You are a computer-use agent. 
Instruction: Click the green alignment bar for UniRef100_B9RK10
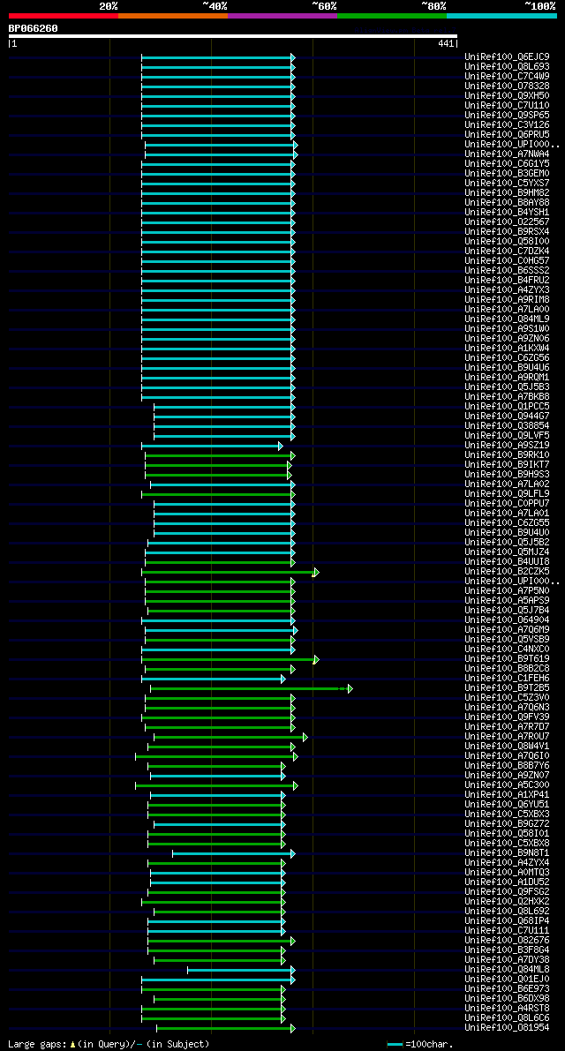coord(220,456)
